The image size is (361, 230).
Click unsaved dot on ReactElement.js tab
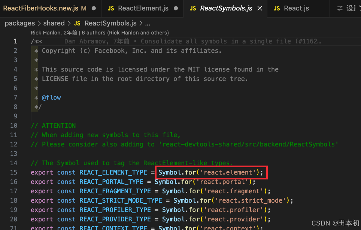pyautogui.click(x=176, y=8)
